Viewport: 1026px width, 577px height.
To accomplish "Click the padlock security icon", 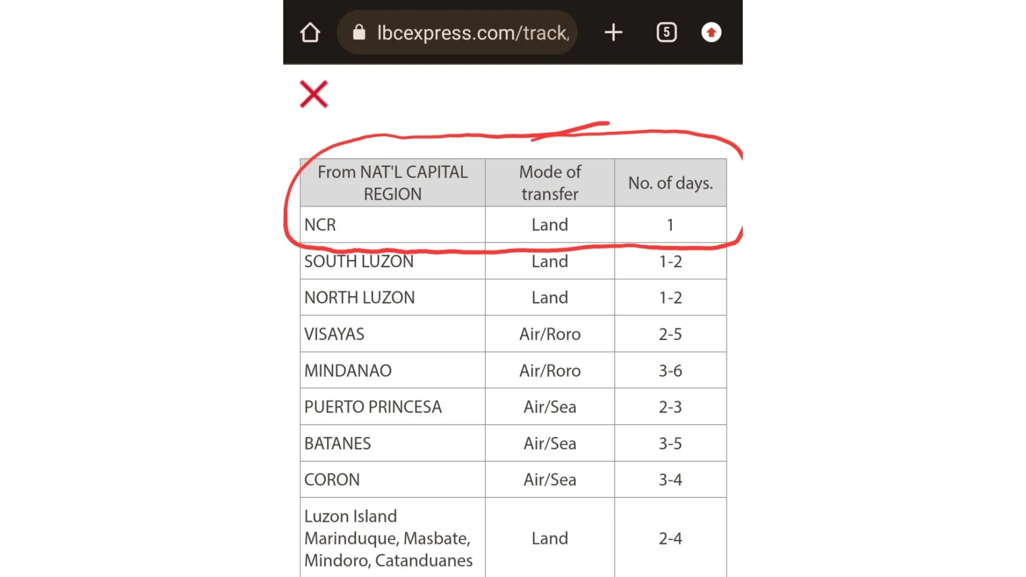I will (x=359, y=32).
